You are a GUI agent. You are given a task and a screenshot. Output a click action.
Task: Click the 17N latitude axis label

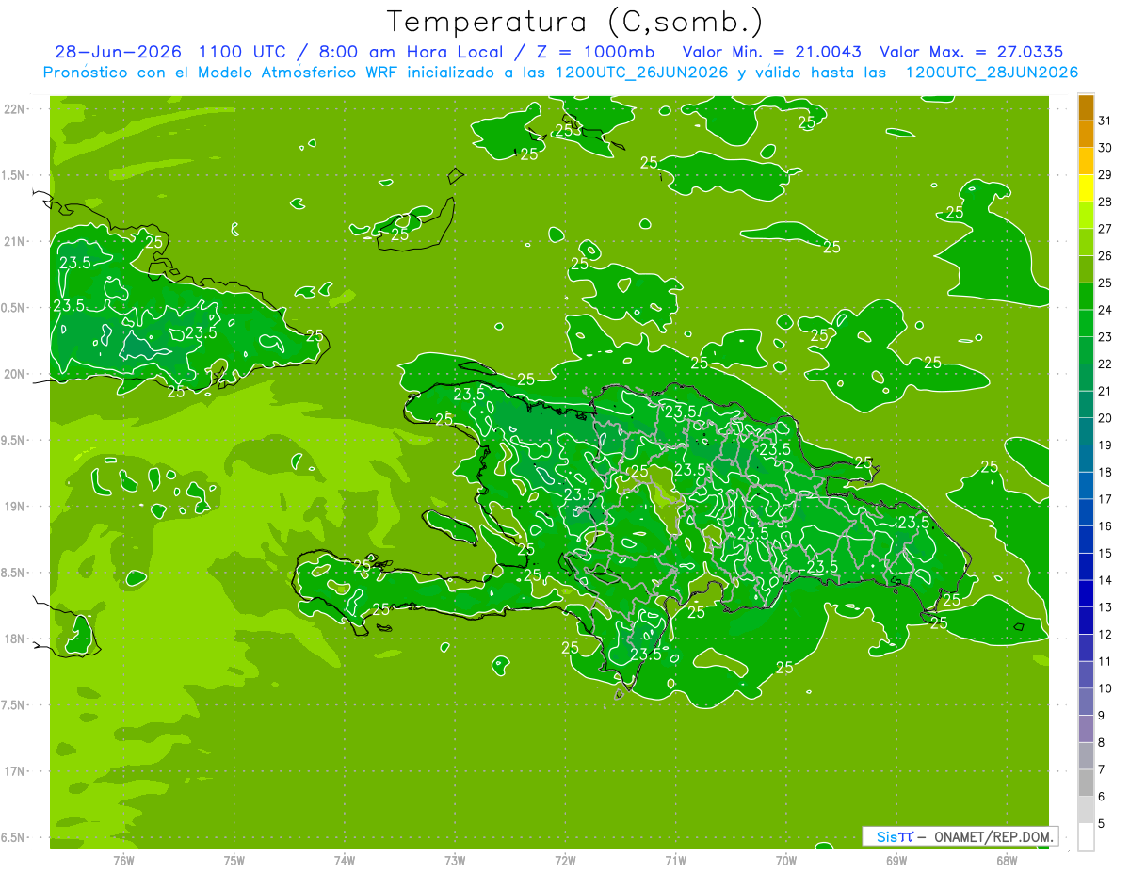tap(15, 771)
